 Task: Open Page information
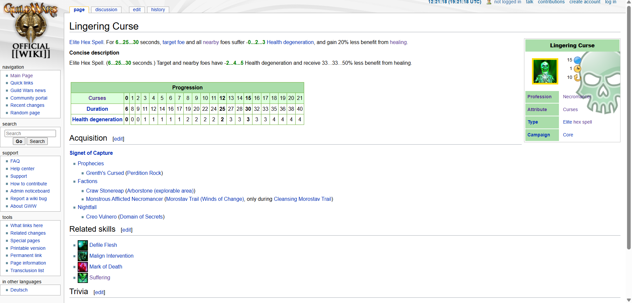click(28, 263)
